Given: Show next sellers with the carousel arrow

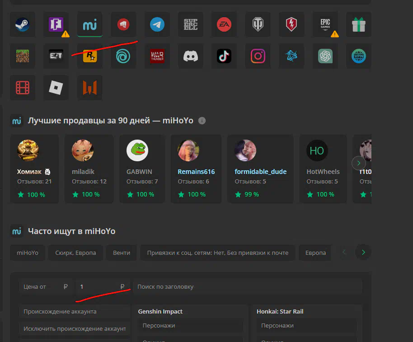Looking at the screenshot, I should click(x=358, y=163).
